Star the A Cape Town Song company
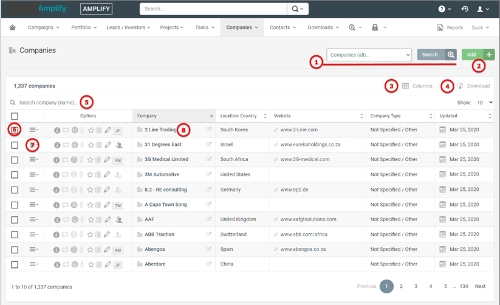Screen dimensions: 500x305 (91, 205)
